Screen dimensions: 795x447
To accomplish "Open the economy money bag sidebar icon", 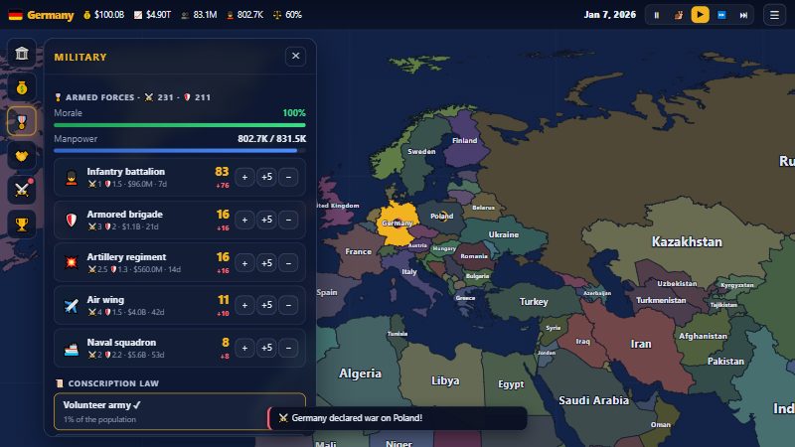I will click(22, 87).
